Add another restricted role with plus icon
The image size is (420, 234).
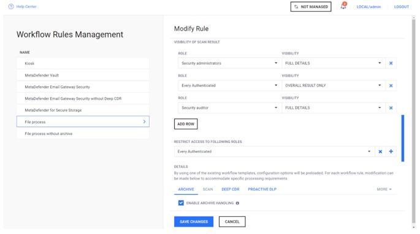click(x=391, y=152)
